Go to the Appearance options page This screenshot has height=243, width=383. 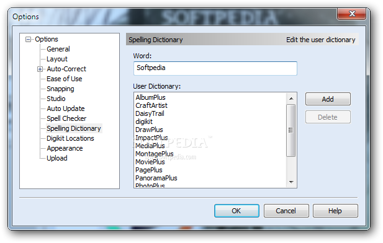[x=65, y=148]
